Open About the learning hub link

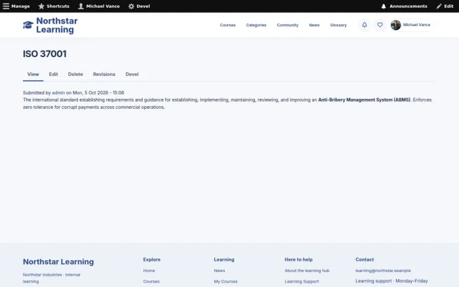[307, 271]
